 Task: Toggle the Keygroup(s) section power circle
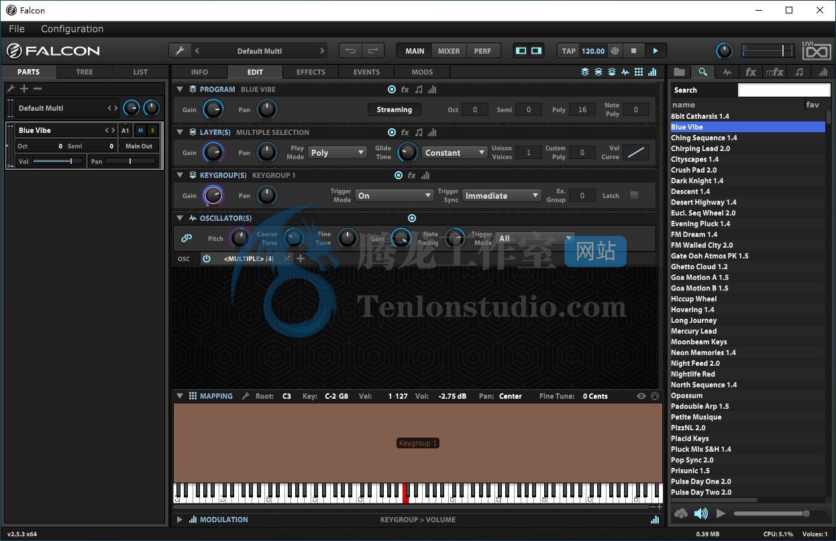point(399,175)
